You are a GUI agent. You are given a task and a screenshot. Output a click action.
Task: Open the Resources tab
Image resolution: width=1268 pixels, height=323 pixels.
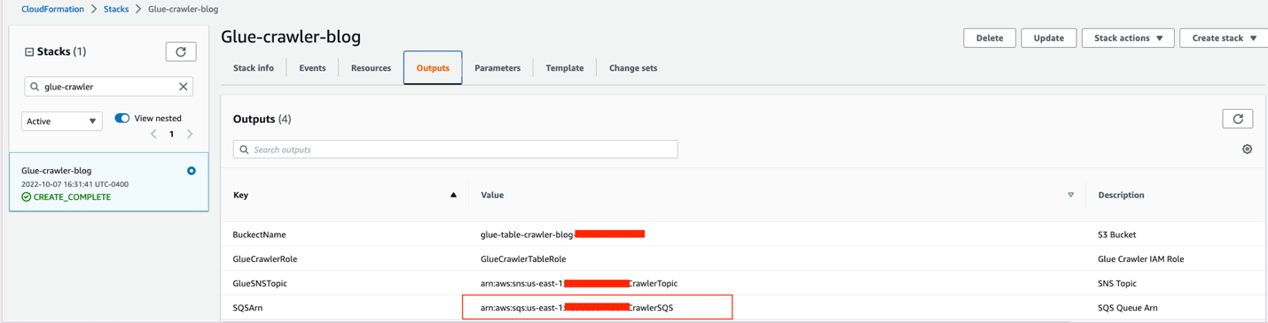pos(371,68)
